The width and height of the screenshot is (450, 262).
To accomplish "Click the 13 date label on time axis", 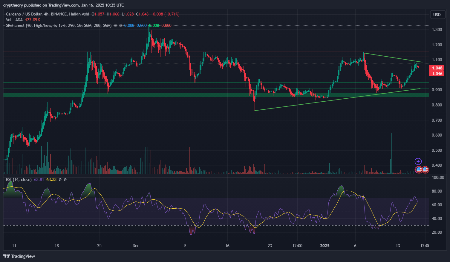I will (398, 246).
